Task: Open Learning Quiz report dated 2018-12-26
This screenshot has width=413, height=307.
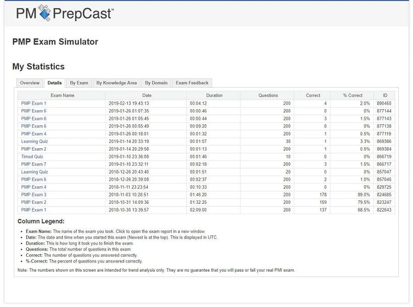Action: click(34, 172)
